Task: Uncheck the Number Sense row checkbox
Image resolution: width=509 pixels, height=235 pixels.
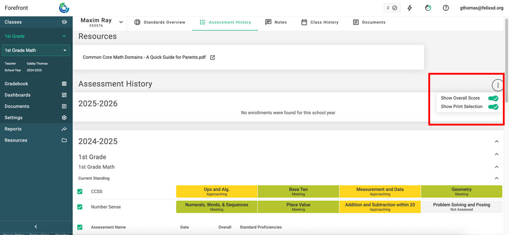Action: pos(80,207)
